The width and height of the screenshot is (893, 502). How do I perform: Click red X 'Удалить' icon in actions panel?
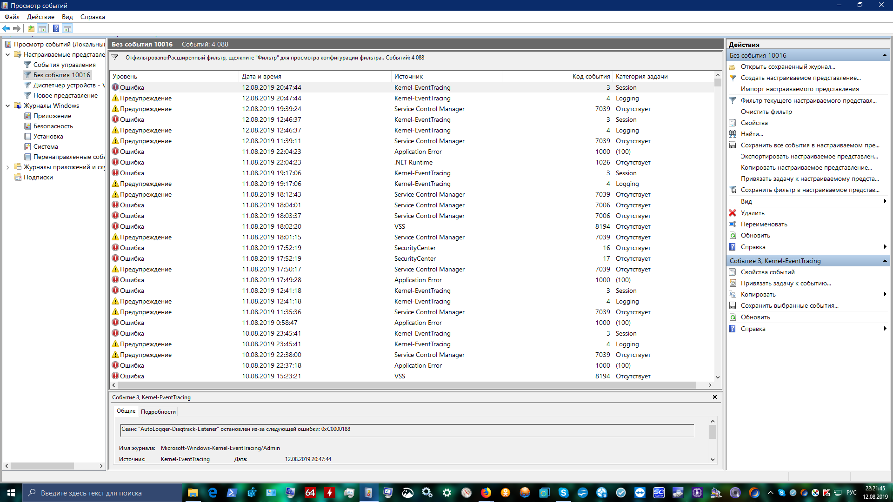click(x=733, y=213)
